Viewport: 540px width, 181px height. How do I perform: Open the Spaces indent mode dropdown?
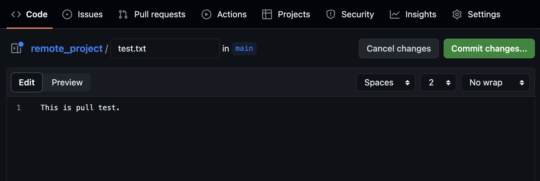[385, 82]
